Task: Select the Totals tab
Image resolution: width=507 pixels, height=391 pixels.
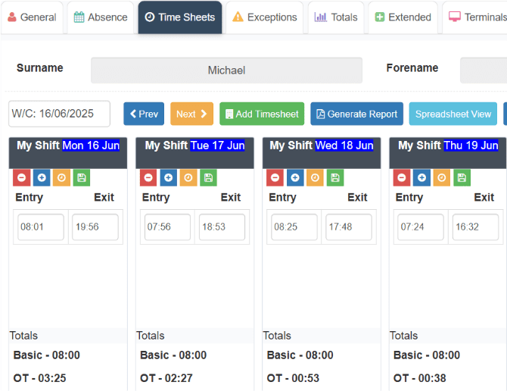Action: (336, 17)
